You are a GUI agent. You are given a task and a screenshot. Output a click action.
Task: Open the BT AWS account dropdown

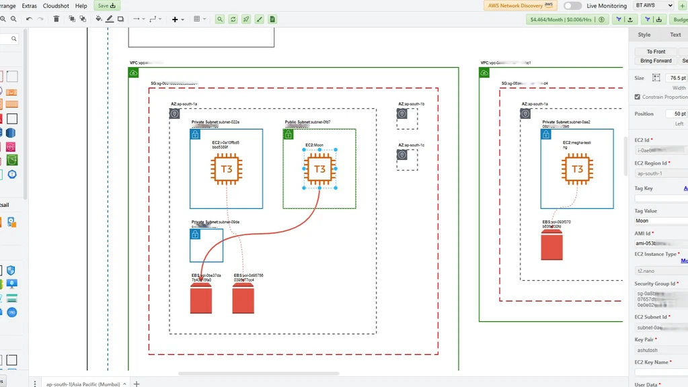654,5
